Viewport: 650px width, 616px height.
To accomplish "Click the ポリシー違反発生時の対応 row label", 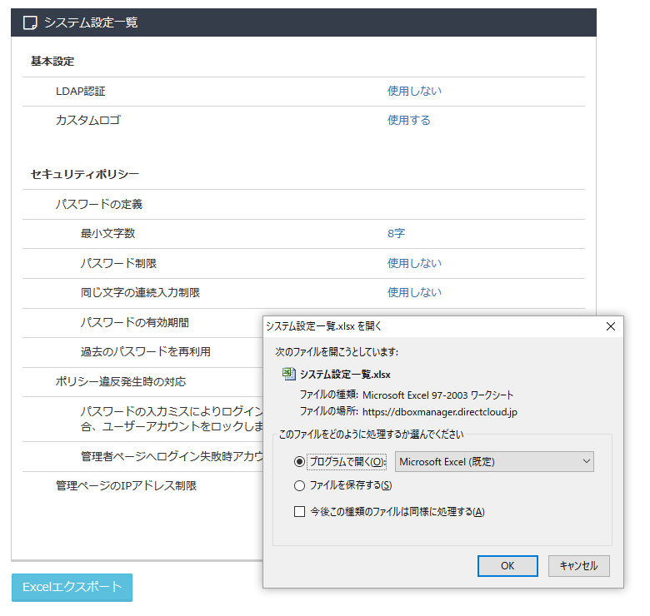I will [121, 382].
